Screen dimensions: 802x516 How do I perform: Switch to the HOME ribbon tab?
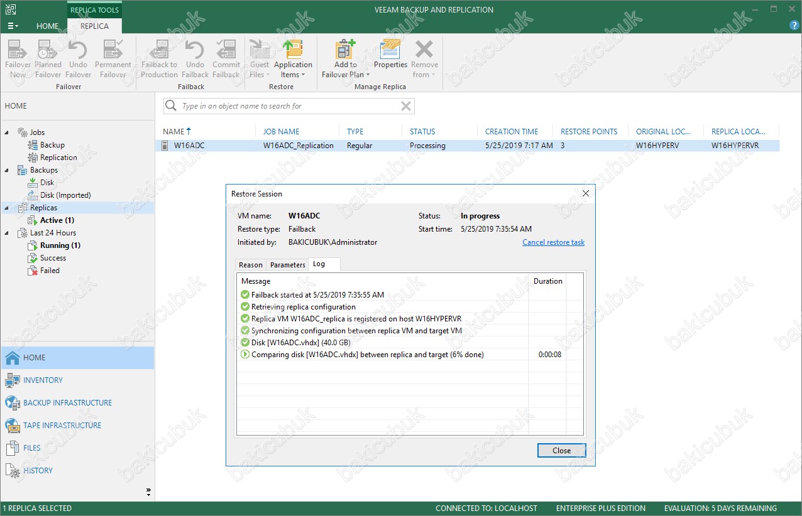[47, 26]
